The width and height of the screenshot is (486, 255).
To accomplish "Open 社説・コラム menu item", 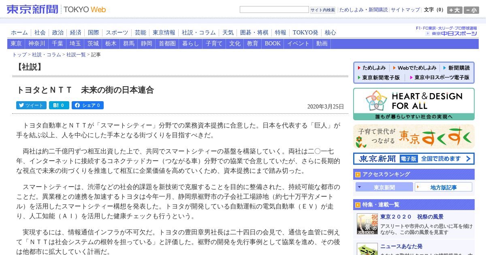I will (199, 32).
